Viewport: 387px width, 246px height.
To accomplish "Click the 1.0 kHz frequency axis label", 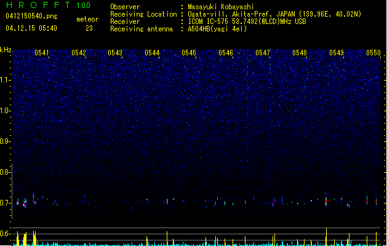I will (x=5, y=111).
